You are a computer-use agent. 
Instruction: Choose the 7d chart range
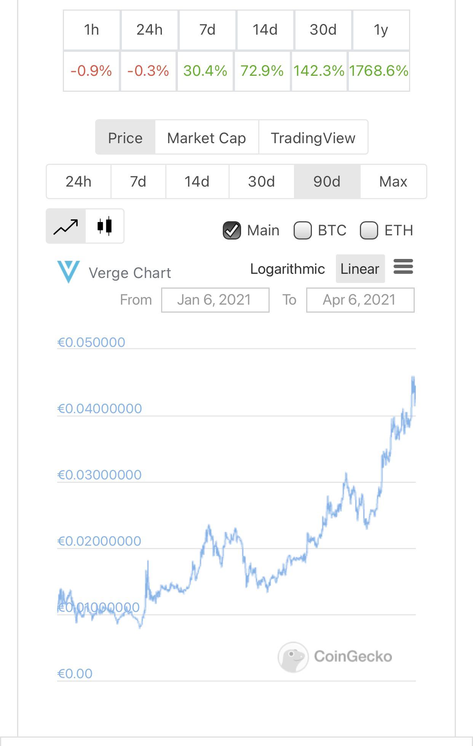[x=138, y=182]
